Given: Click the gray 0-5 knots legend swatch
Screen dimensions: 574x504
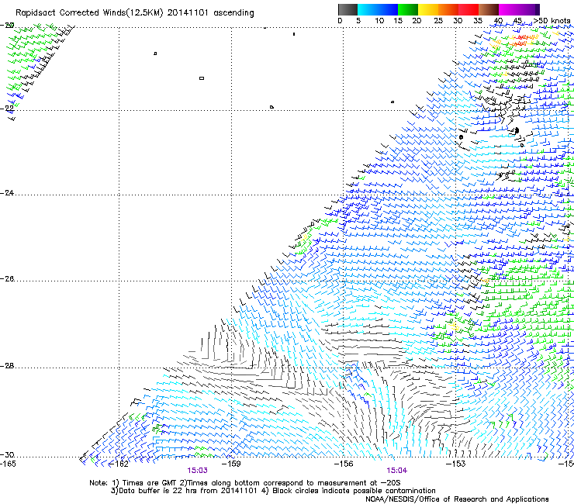Looking at the screenshot, I should pyautogui.click(x=348, y=9).
